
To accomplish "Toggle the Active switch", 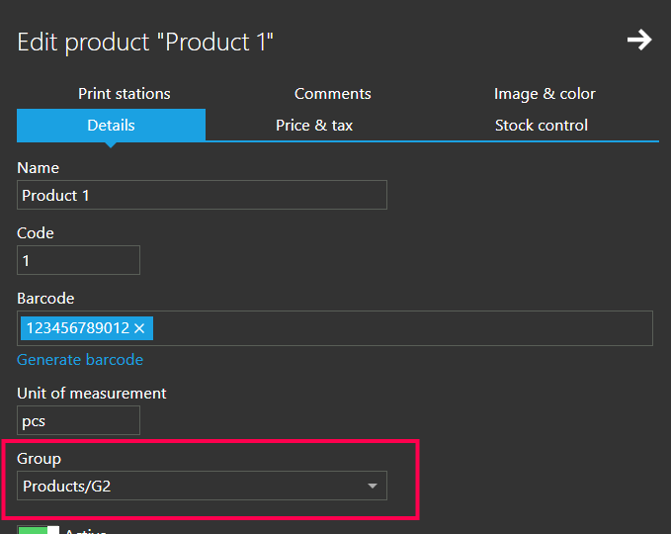I will [x=39, y=530].
